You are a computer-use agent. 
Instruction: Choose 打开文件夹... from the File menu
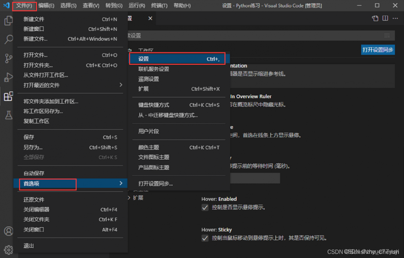click(x=70, y=65)
